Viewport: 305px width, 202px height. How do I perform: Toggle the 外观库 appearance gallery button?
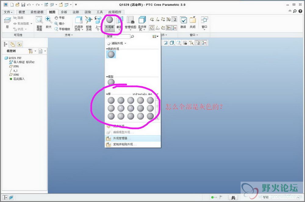[109, 23]
